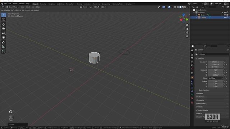230x129 pixels.
Task: Click the blue Z axis on navigation gizmo
Action: coord(184,15)
